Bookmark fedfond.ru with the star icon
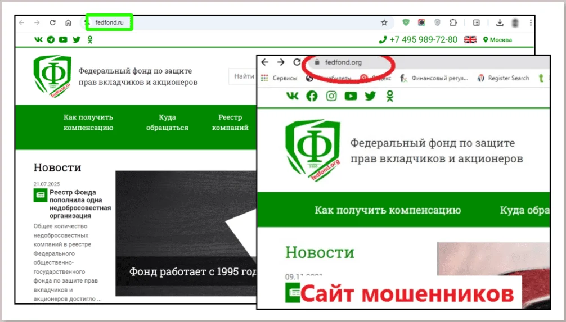The image size is (566, 322). [384, 22]
